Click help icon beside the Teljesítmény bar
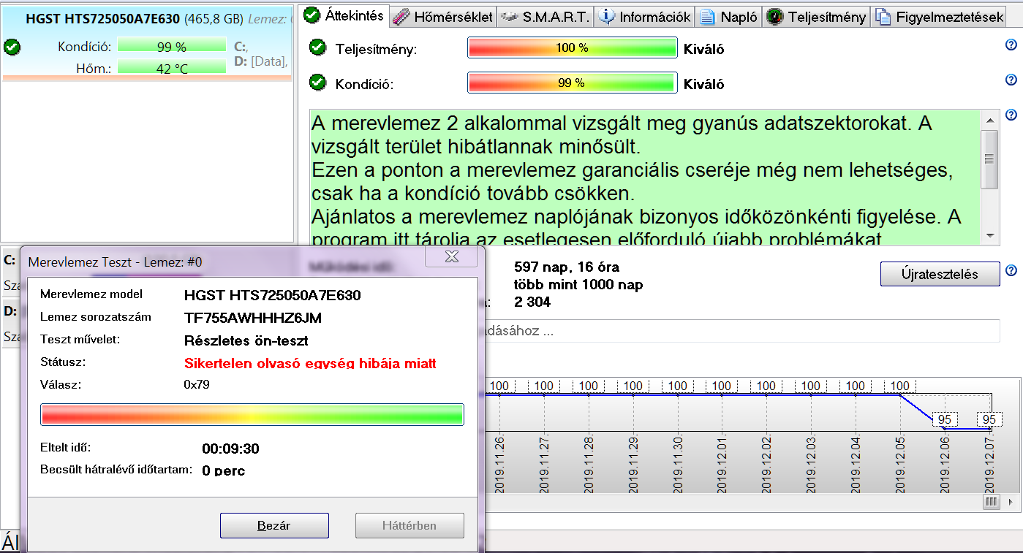This screenshot has height=553, width=1023. point(1011,45)
